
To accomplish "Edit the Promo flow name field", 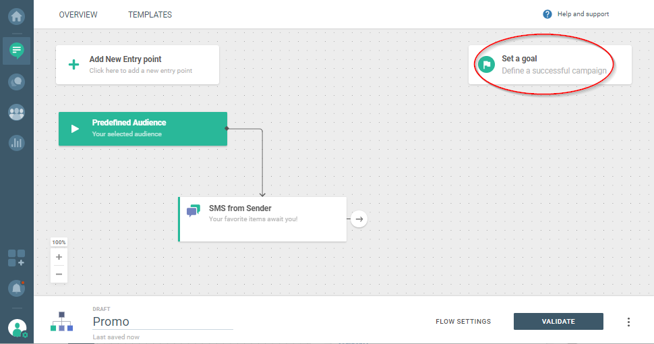I will click(x=162, y=322).
